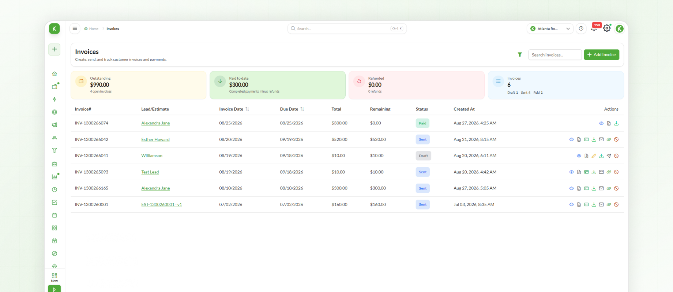Open the settings gear in top bar
This screenshot has width=673, height=292.
607,28
